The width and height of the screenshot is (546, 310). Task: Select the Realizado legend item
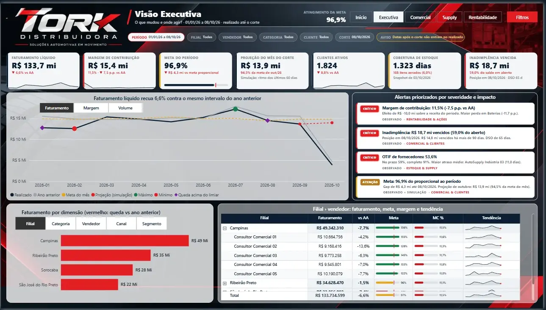(21, 195)
